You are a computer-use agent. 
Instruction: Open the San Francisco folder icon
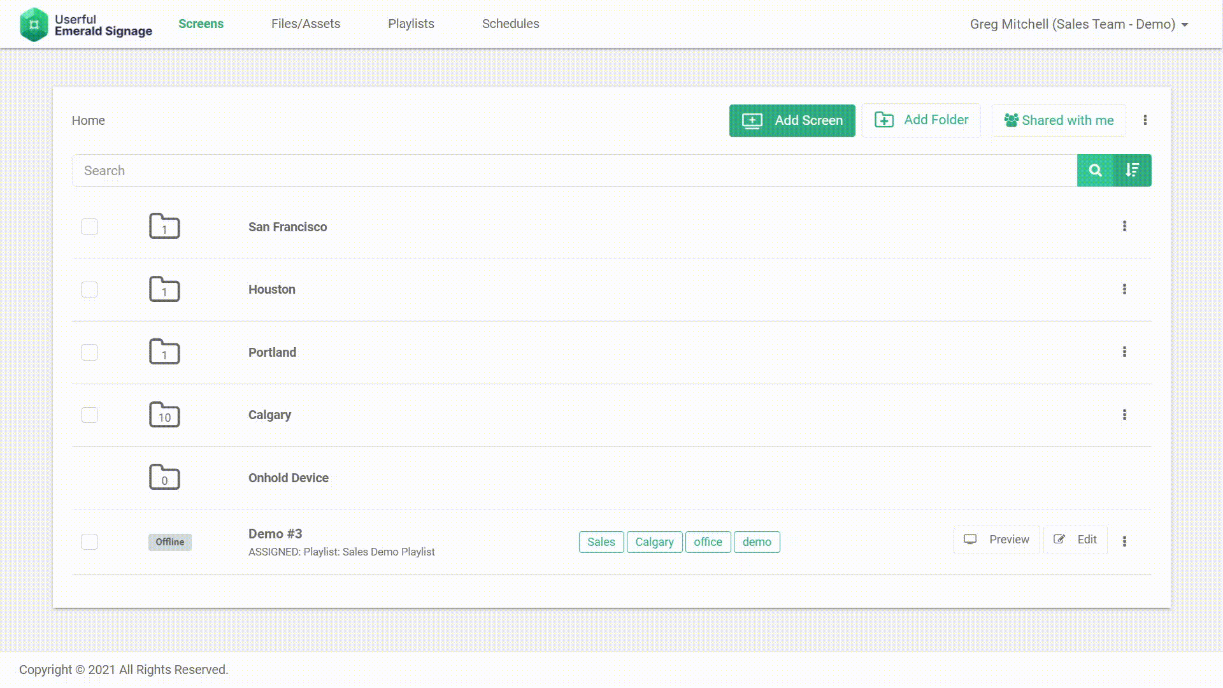(164, 226)
